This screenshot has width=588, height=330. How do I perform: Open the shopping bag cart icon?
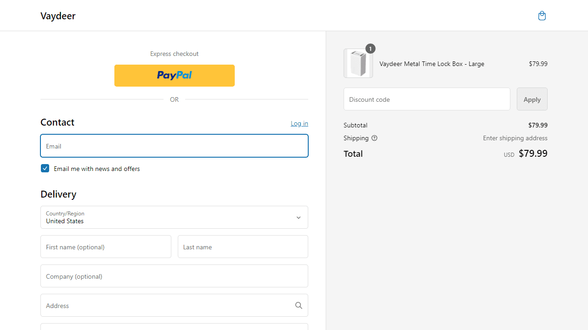coord(542,16)
